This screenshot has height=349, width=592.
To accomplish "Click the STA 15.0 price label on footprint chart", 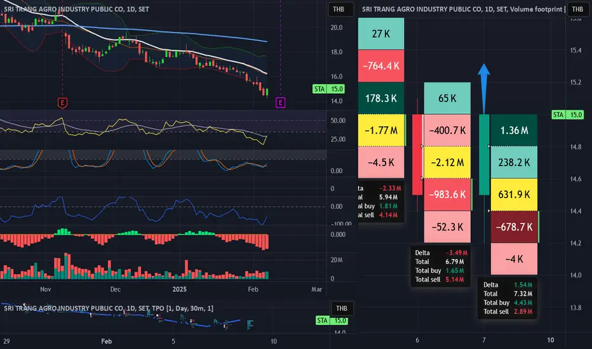I will (567, 115).
